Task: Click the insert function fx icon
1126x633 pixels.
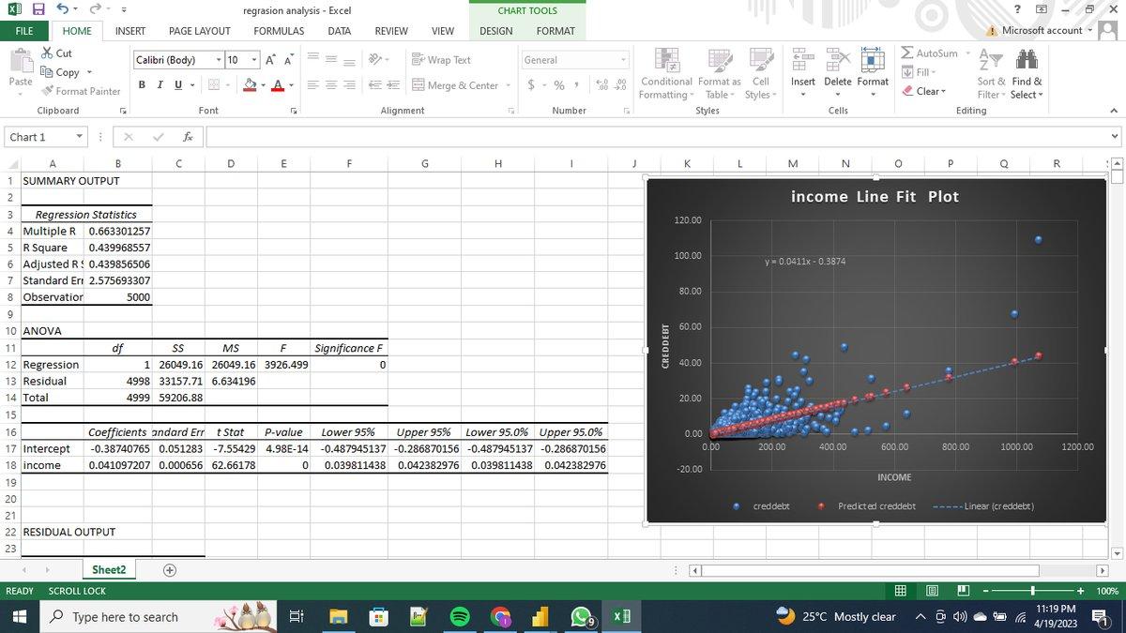Action: point(188,137)
